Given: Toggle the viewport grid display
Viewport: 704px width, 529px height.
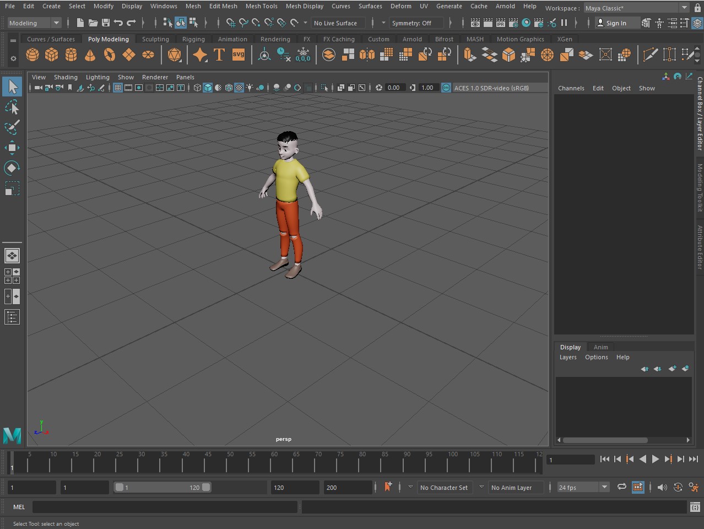Looking at the screenshot, I should (118, 88).
